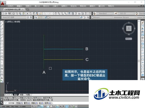The image size is (145, 108).
Task: Toggle Snap Mode in status bar
Action: pos(35,106)
